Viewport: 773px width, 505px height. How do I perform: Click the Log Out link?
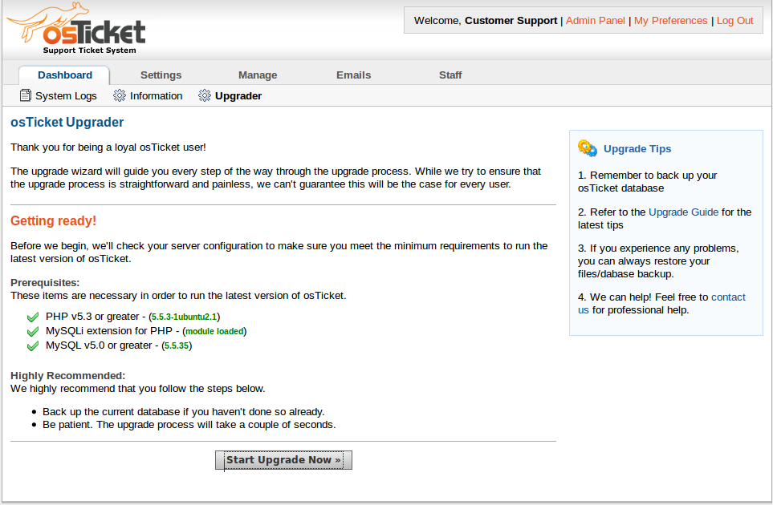pos(734,21)
